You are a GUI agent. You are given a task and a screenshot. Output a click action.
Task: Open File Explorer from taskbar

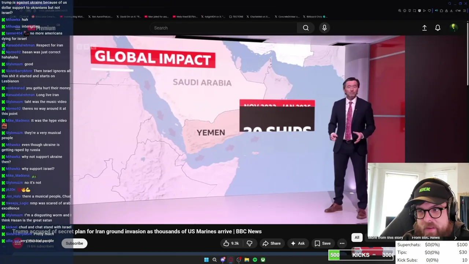click(x=247, y=260)
